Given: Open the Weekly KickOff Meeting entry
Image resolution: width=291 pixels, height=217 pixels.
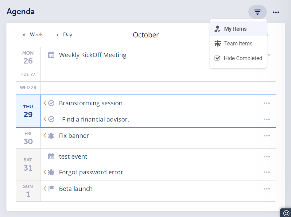Looking at the screenshot, I should tap(92, 55).
